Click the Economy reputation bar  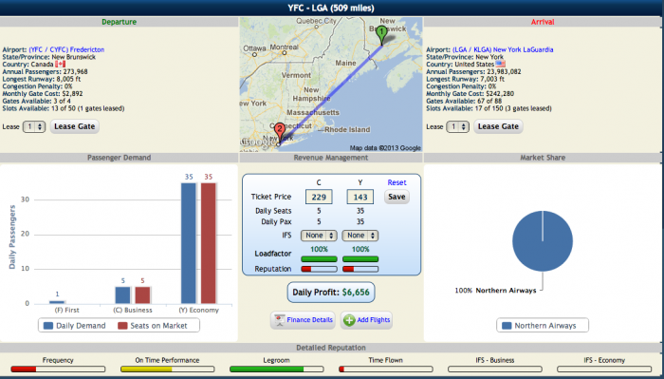(x=360, y=269)
